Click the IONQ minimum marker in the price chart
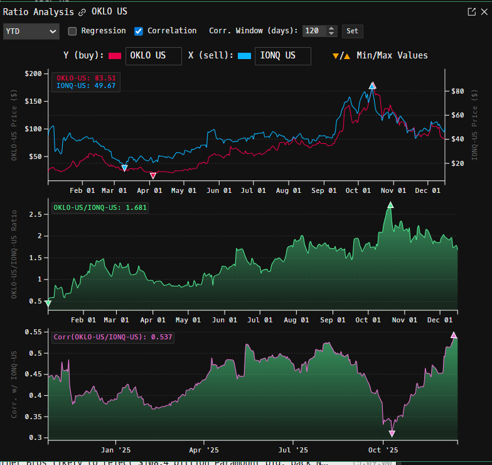This screenshot has width=492, height=465. point(124,168)
